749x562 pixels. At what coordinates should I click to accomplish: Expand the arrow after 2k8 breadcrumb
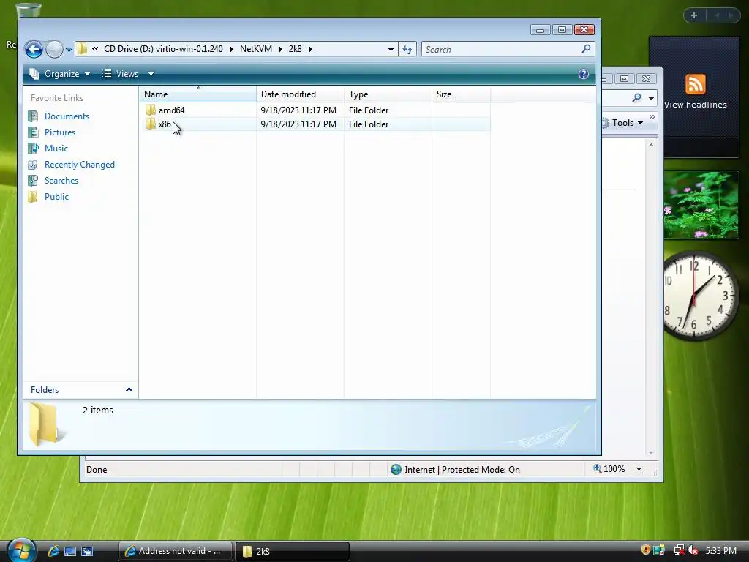[x=310, y=49]
